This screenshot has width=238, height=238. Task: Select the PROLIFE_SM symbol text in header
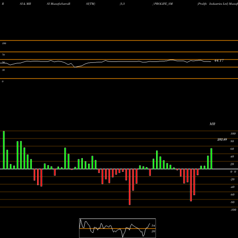pyautogui.click(x=163, y=4)
